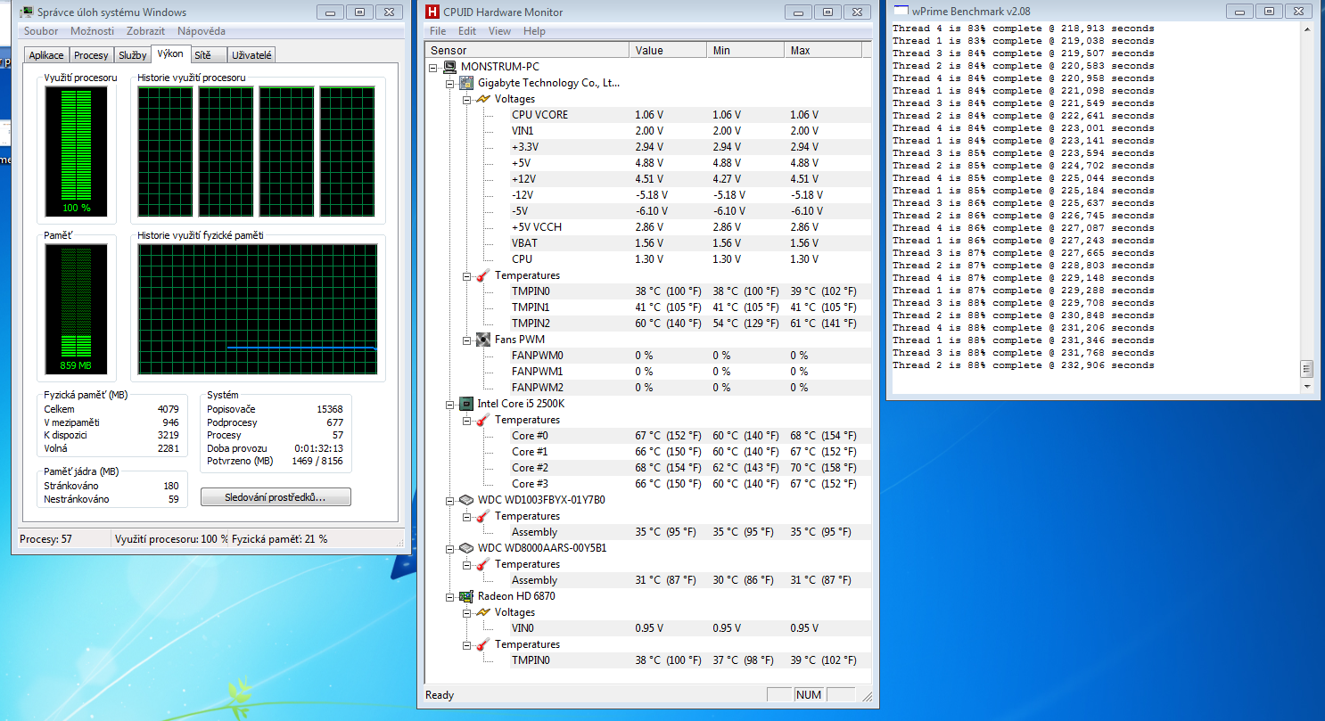Click the wPrime scrollbar up arrow
Screen dimensions: 1325x721
pos(1306,29)
